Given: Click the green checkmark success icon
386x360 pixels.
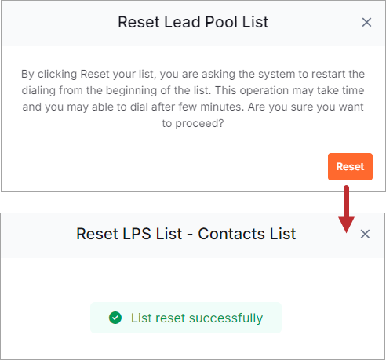Looking at the screenshot, I should pos(115,318).
